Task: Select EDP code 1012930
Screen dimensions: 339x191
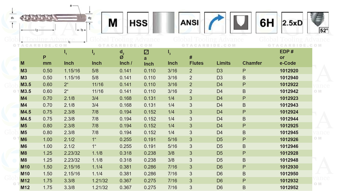Action: 289,167
